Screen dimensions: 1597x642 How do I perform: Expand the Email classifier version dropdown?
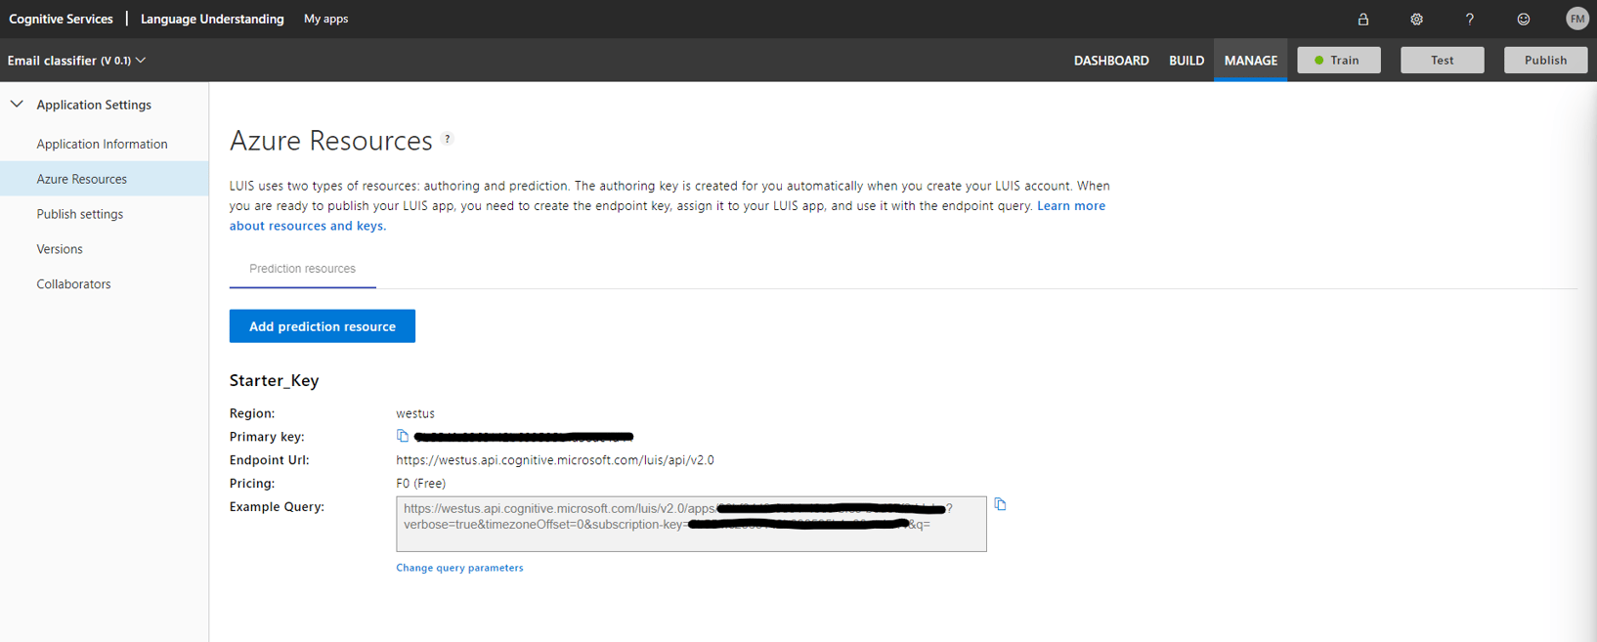(x=142, y=61)
